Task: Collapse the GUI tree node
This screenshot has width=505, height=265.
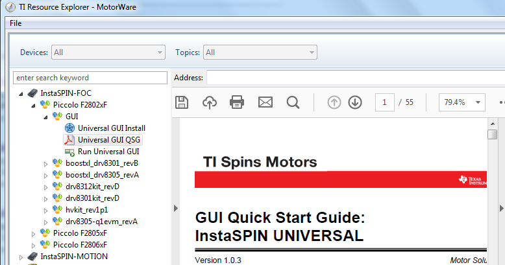Action: pos(45,117)
